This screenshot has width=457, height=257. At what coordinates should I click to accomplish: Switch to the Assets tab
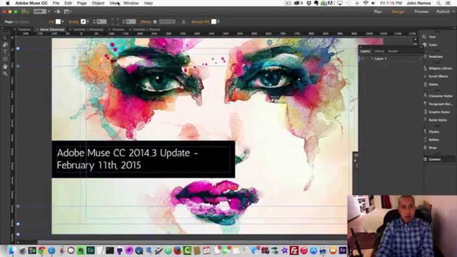pyautogui.click(x=393, y=52)
